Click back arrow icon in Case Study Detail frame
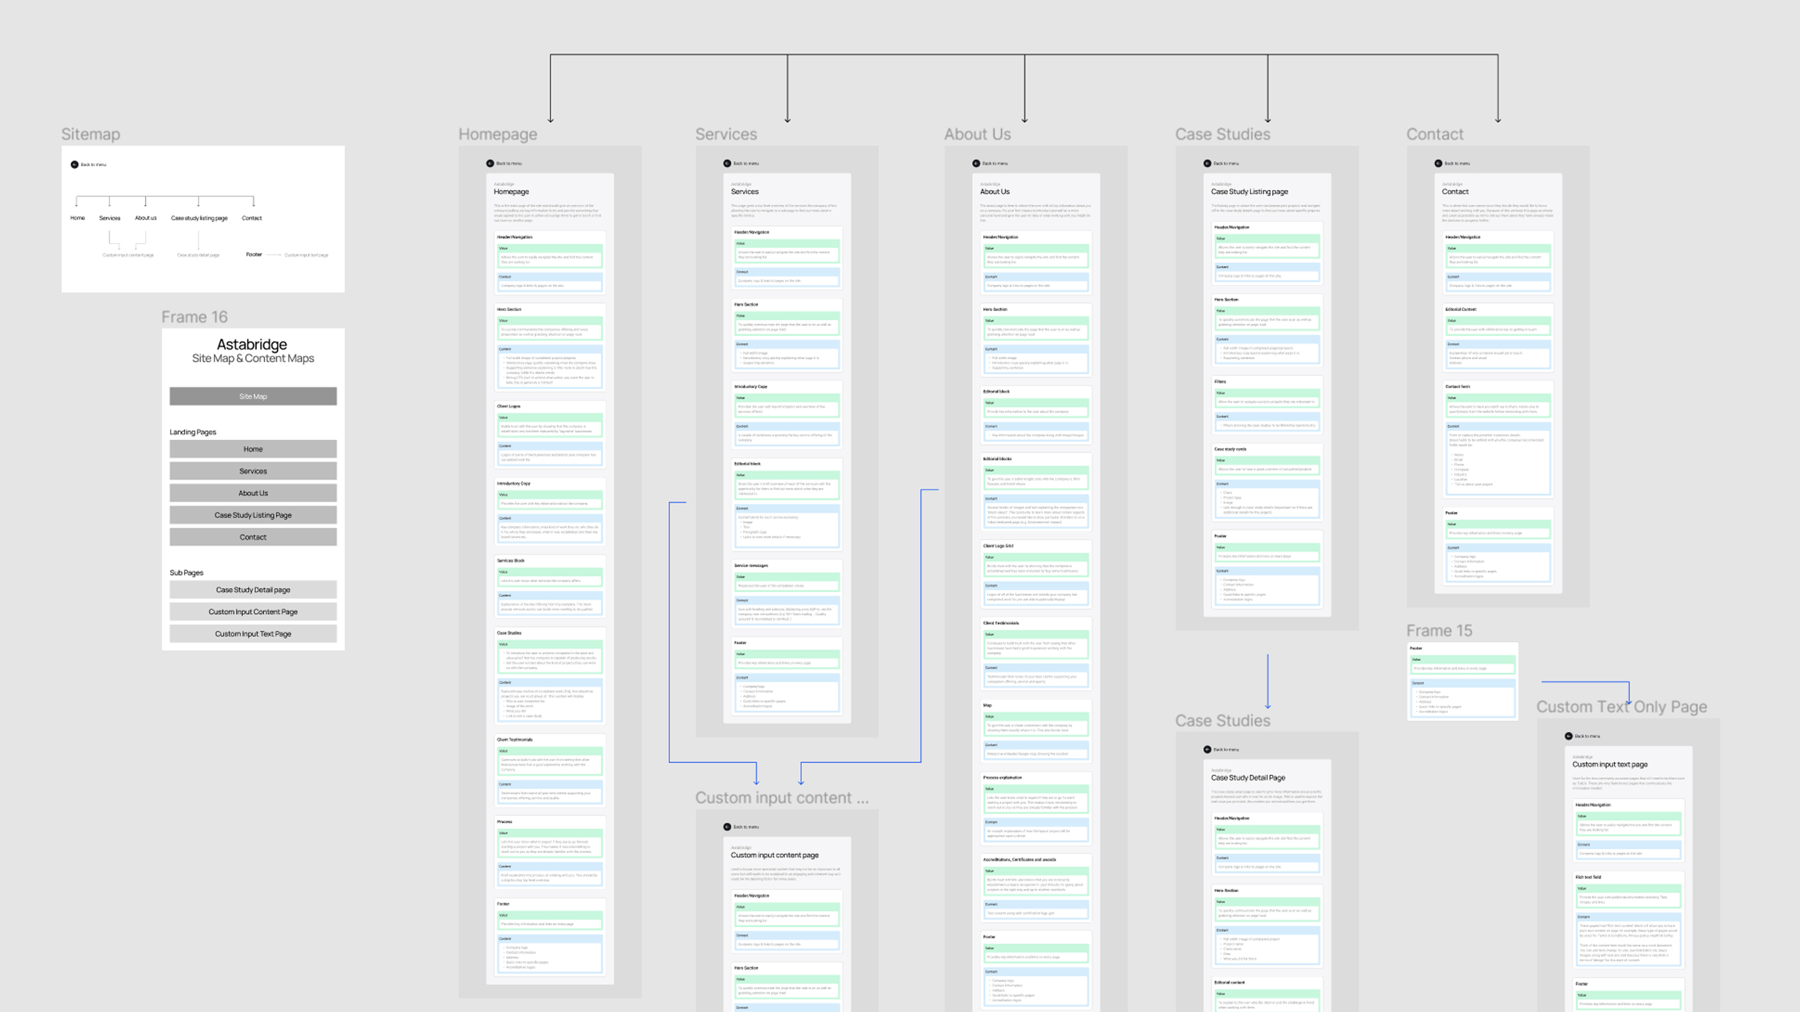Viewport: 1800px width, 1012px height. pyautogui.click(x=1207, y=750)
